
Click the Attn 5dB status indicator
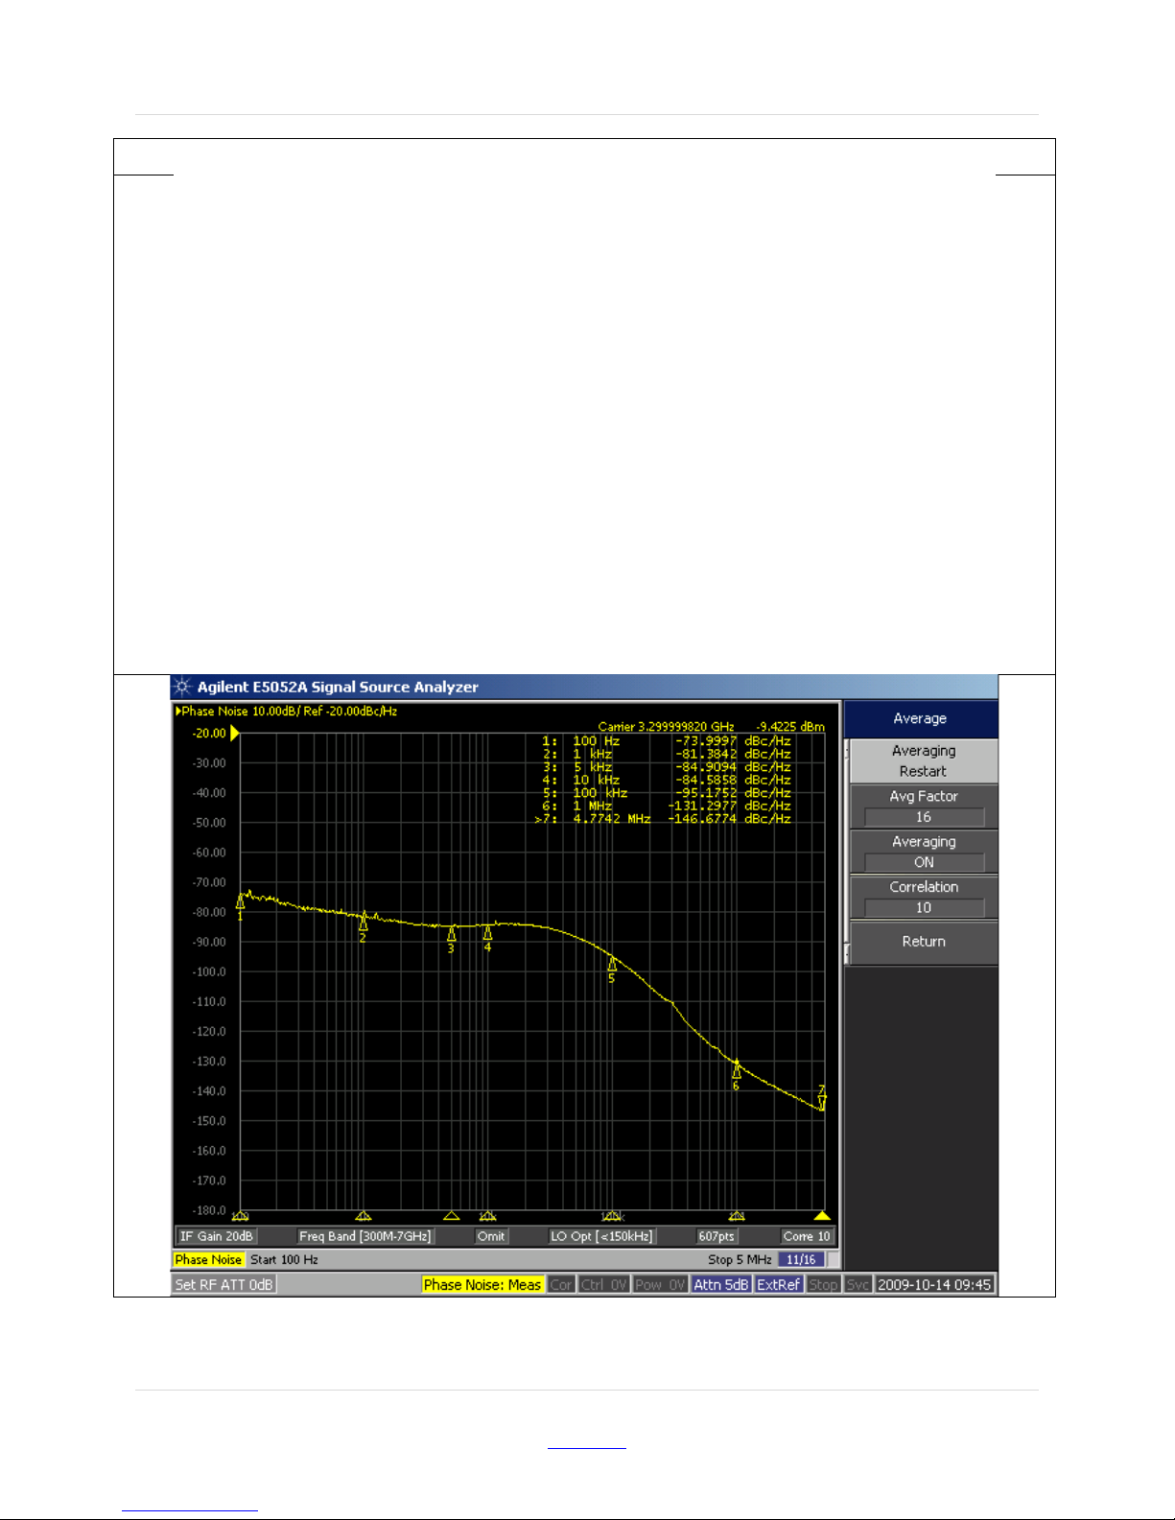pos(721,1284)
